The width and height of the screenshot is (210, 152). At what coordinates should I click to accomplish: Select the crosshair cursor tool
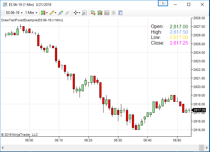[x=76, y=13]
